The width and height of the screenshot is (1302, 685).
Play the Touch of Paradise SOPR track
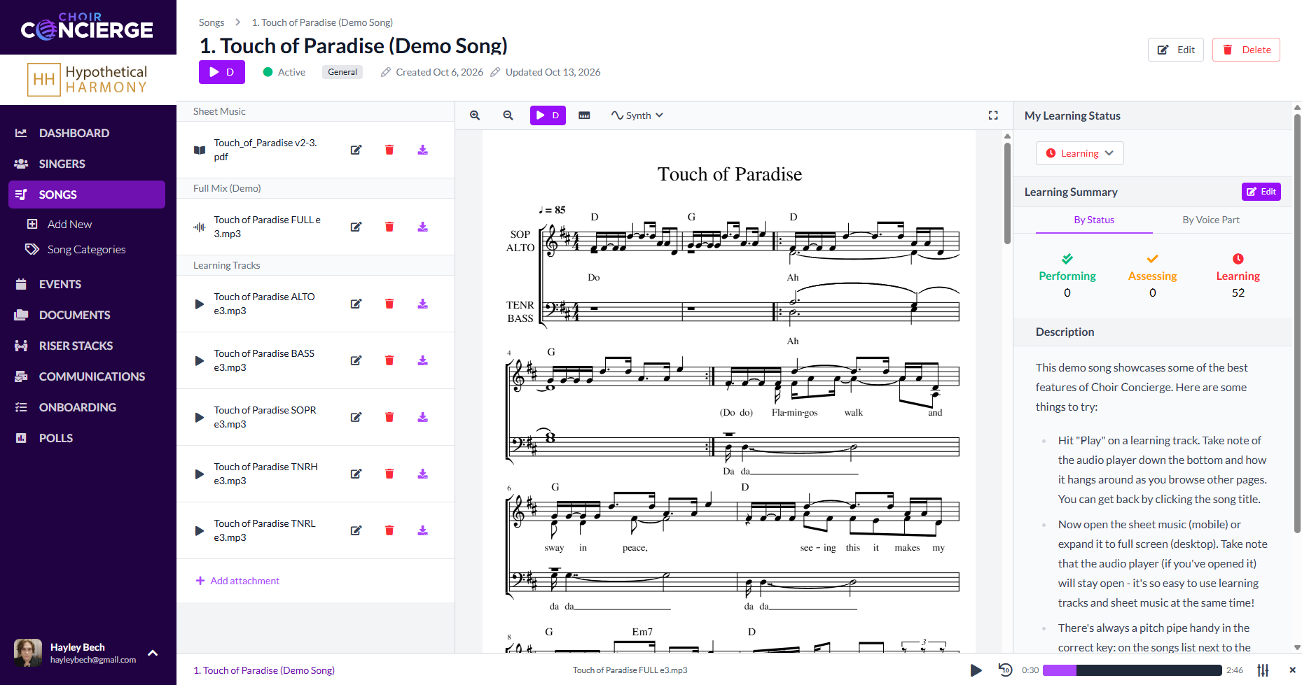point(200,417)
